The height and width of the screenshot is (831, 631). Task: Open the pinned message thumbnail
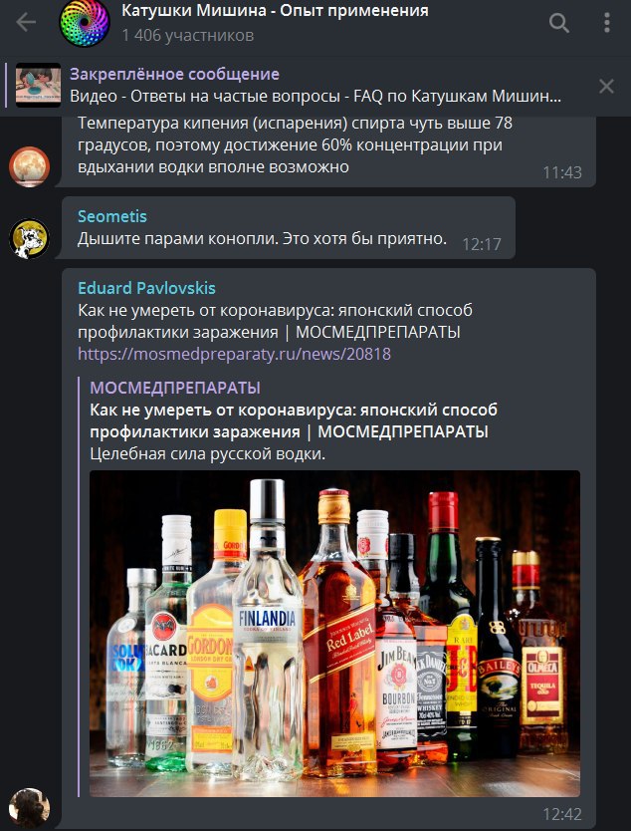point(38,86)
